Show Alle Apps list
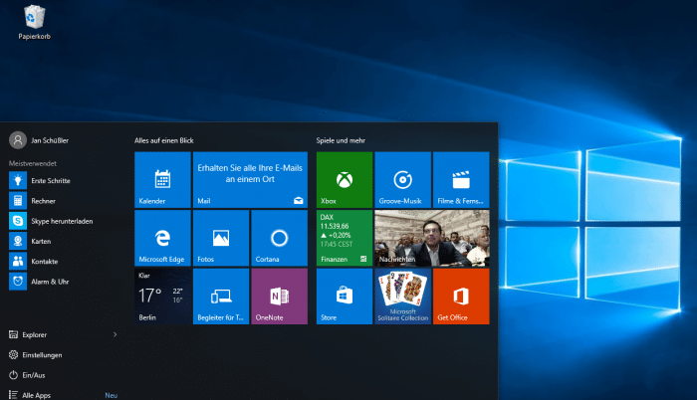The width and height of the screenshot is (697, 400). pos(29,395)
